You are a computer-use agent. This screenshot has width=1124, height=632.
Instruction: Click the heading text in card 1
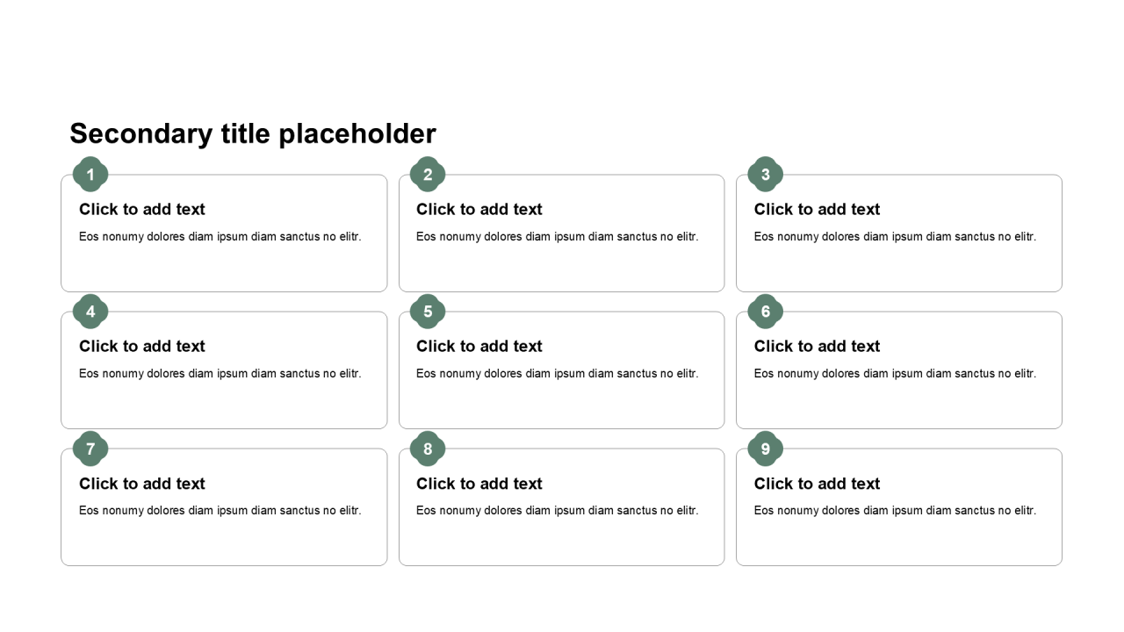[x=142, y=209]
